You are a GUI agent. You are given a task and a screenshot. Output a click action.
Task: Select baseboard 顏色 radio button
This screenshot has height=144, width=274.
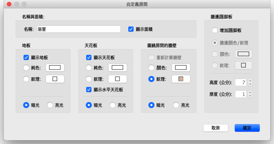pos(215,54)
